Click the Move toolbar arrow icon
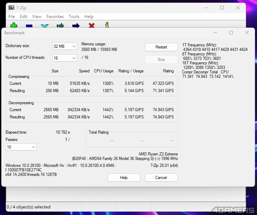This screenshot has height=215, width=257. tap(76, 26)
